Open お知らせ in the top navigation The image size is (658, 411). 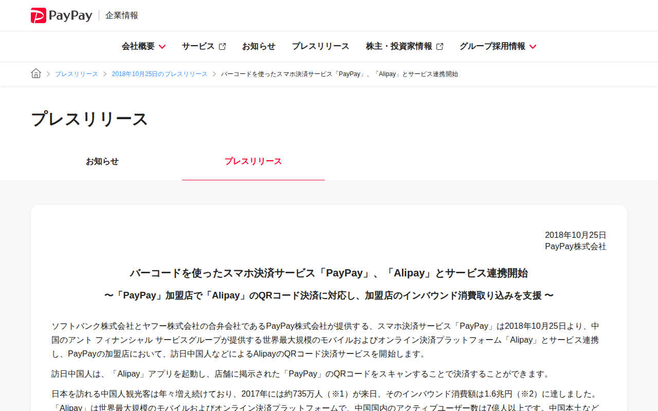(259, 46)
